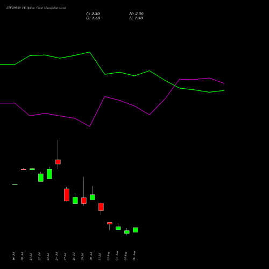Select the '22 Jul' date label

coord(39,256)
